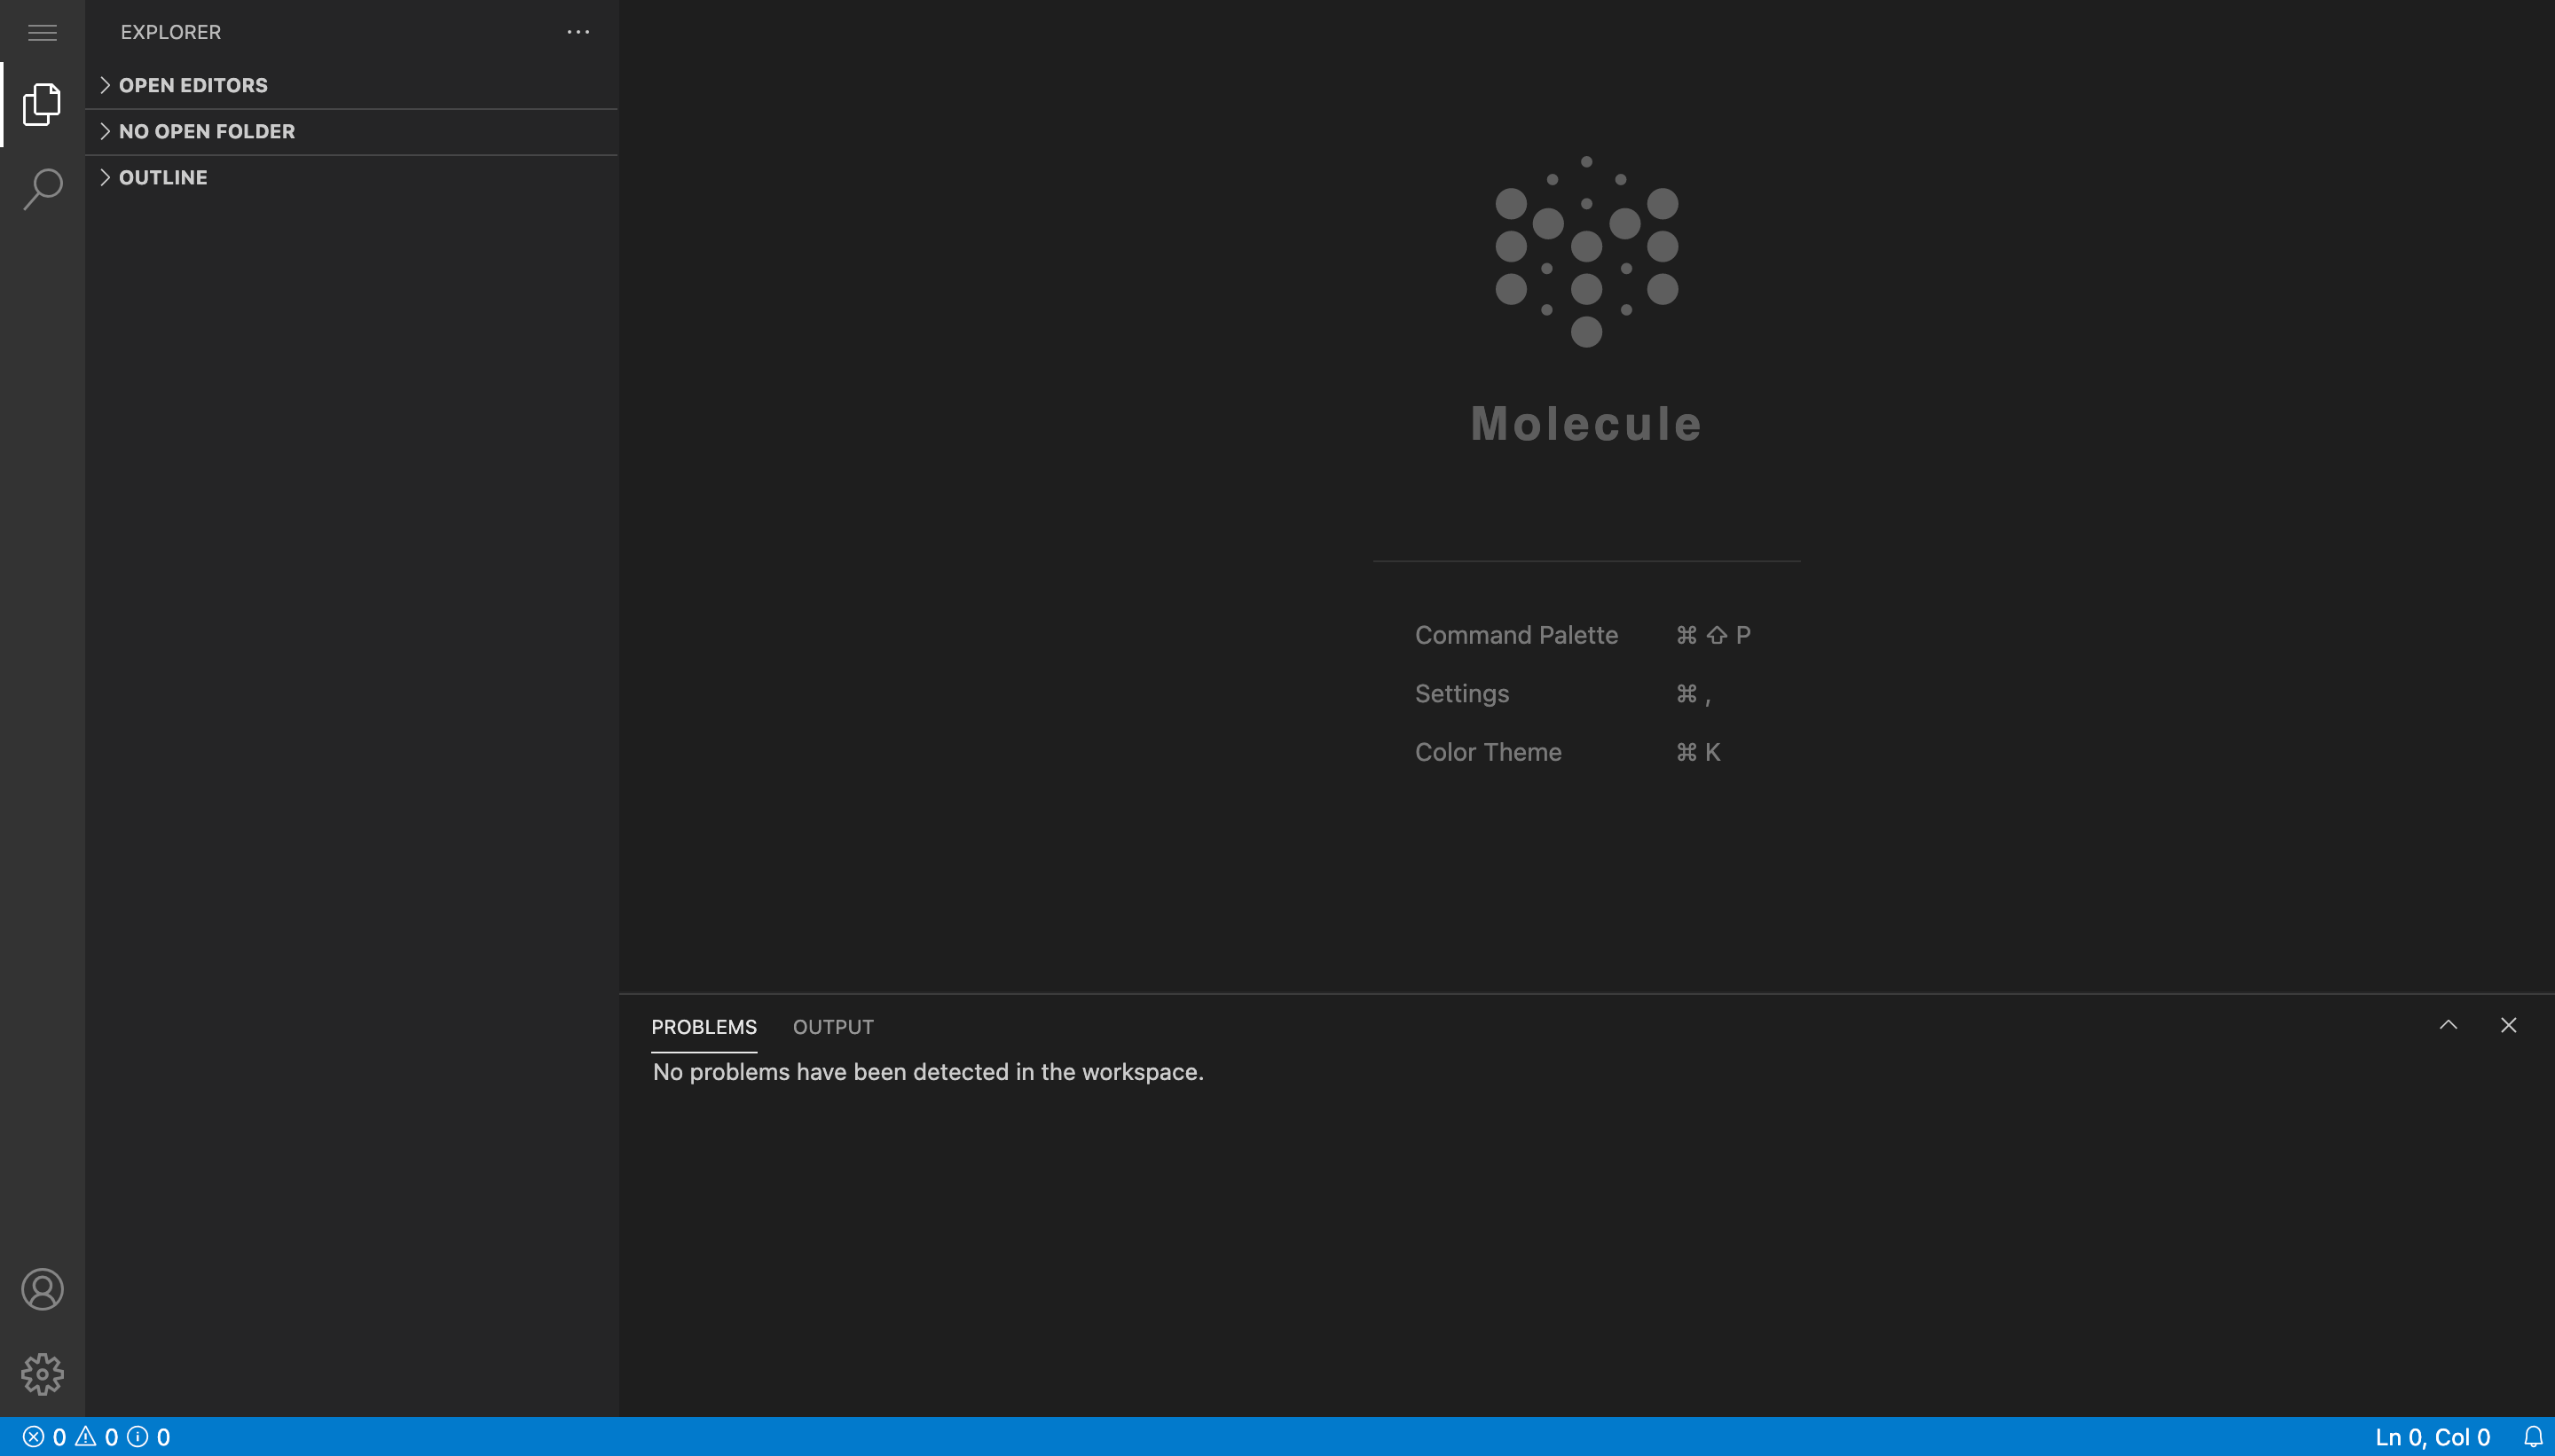
Task: Select the Search icon in activity bar
Action: tap(42, 188)
